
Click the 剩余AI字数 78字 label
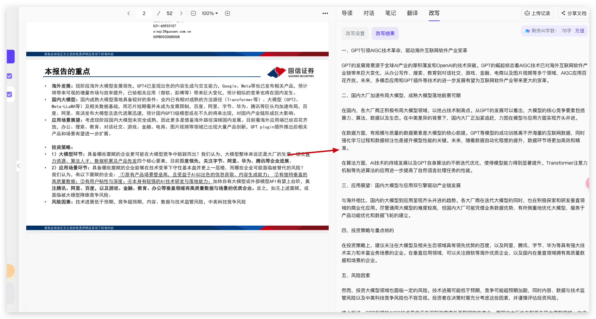551,31
